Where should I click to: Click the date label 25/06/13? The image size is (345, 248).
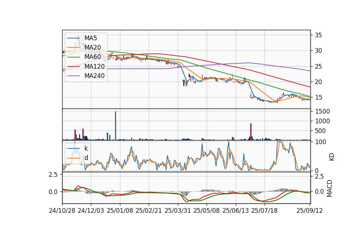(236, 211)
